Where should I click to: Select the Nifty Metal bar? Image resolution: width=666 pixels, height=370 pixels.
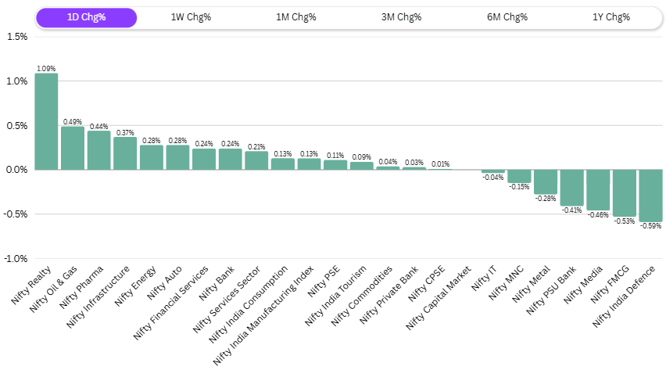click(x=546, y=181)
